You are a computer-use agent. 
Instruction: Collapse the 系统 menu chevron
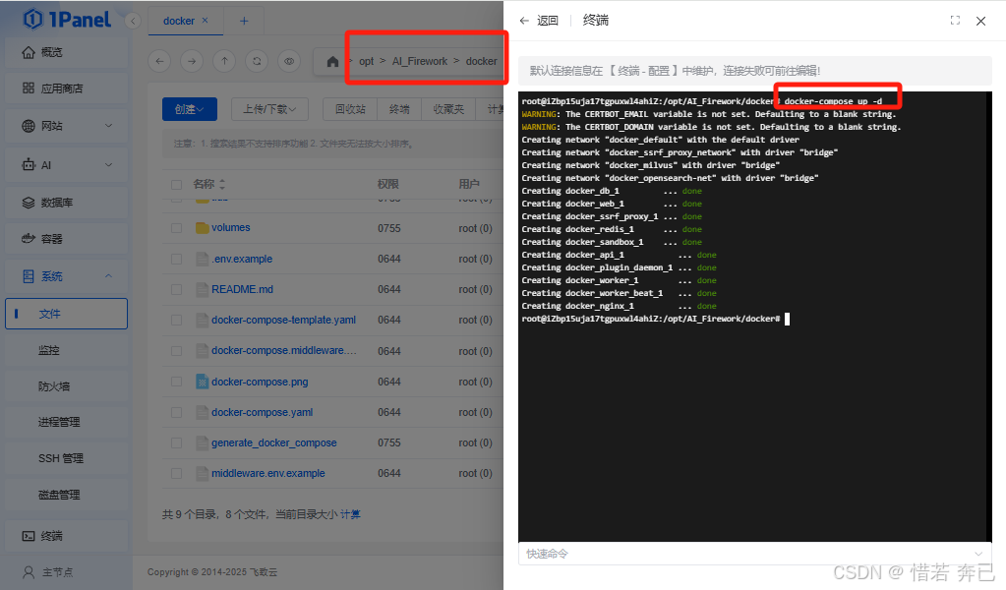(108, 275)
